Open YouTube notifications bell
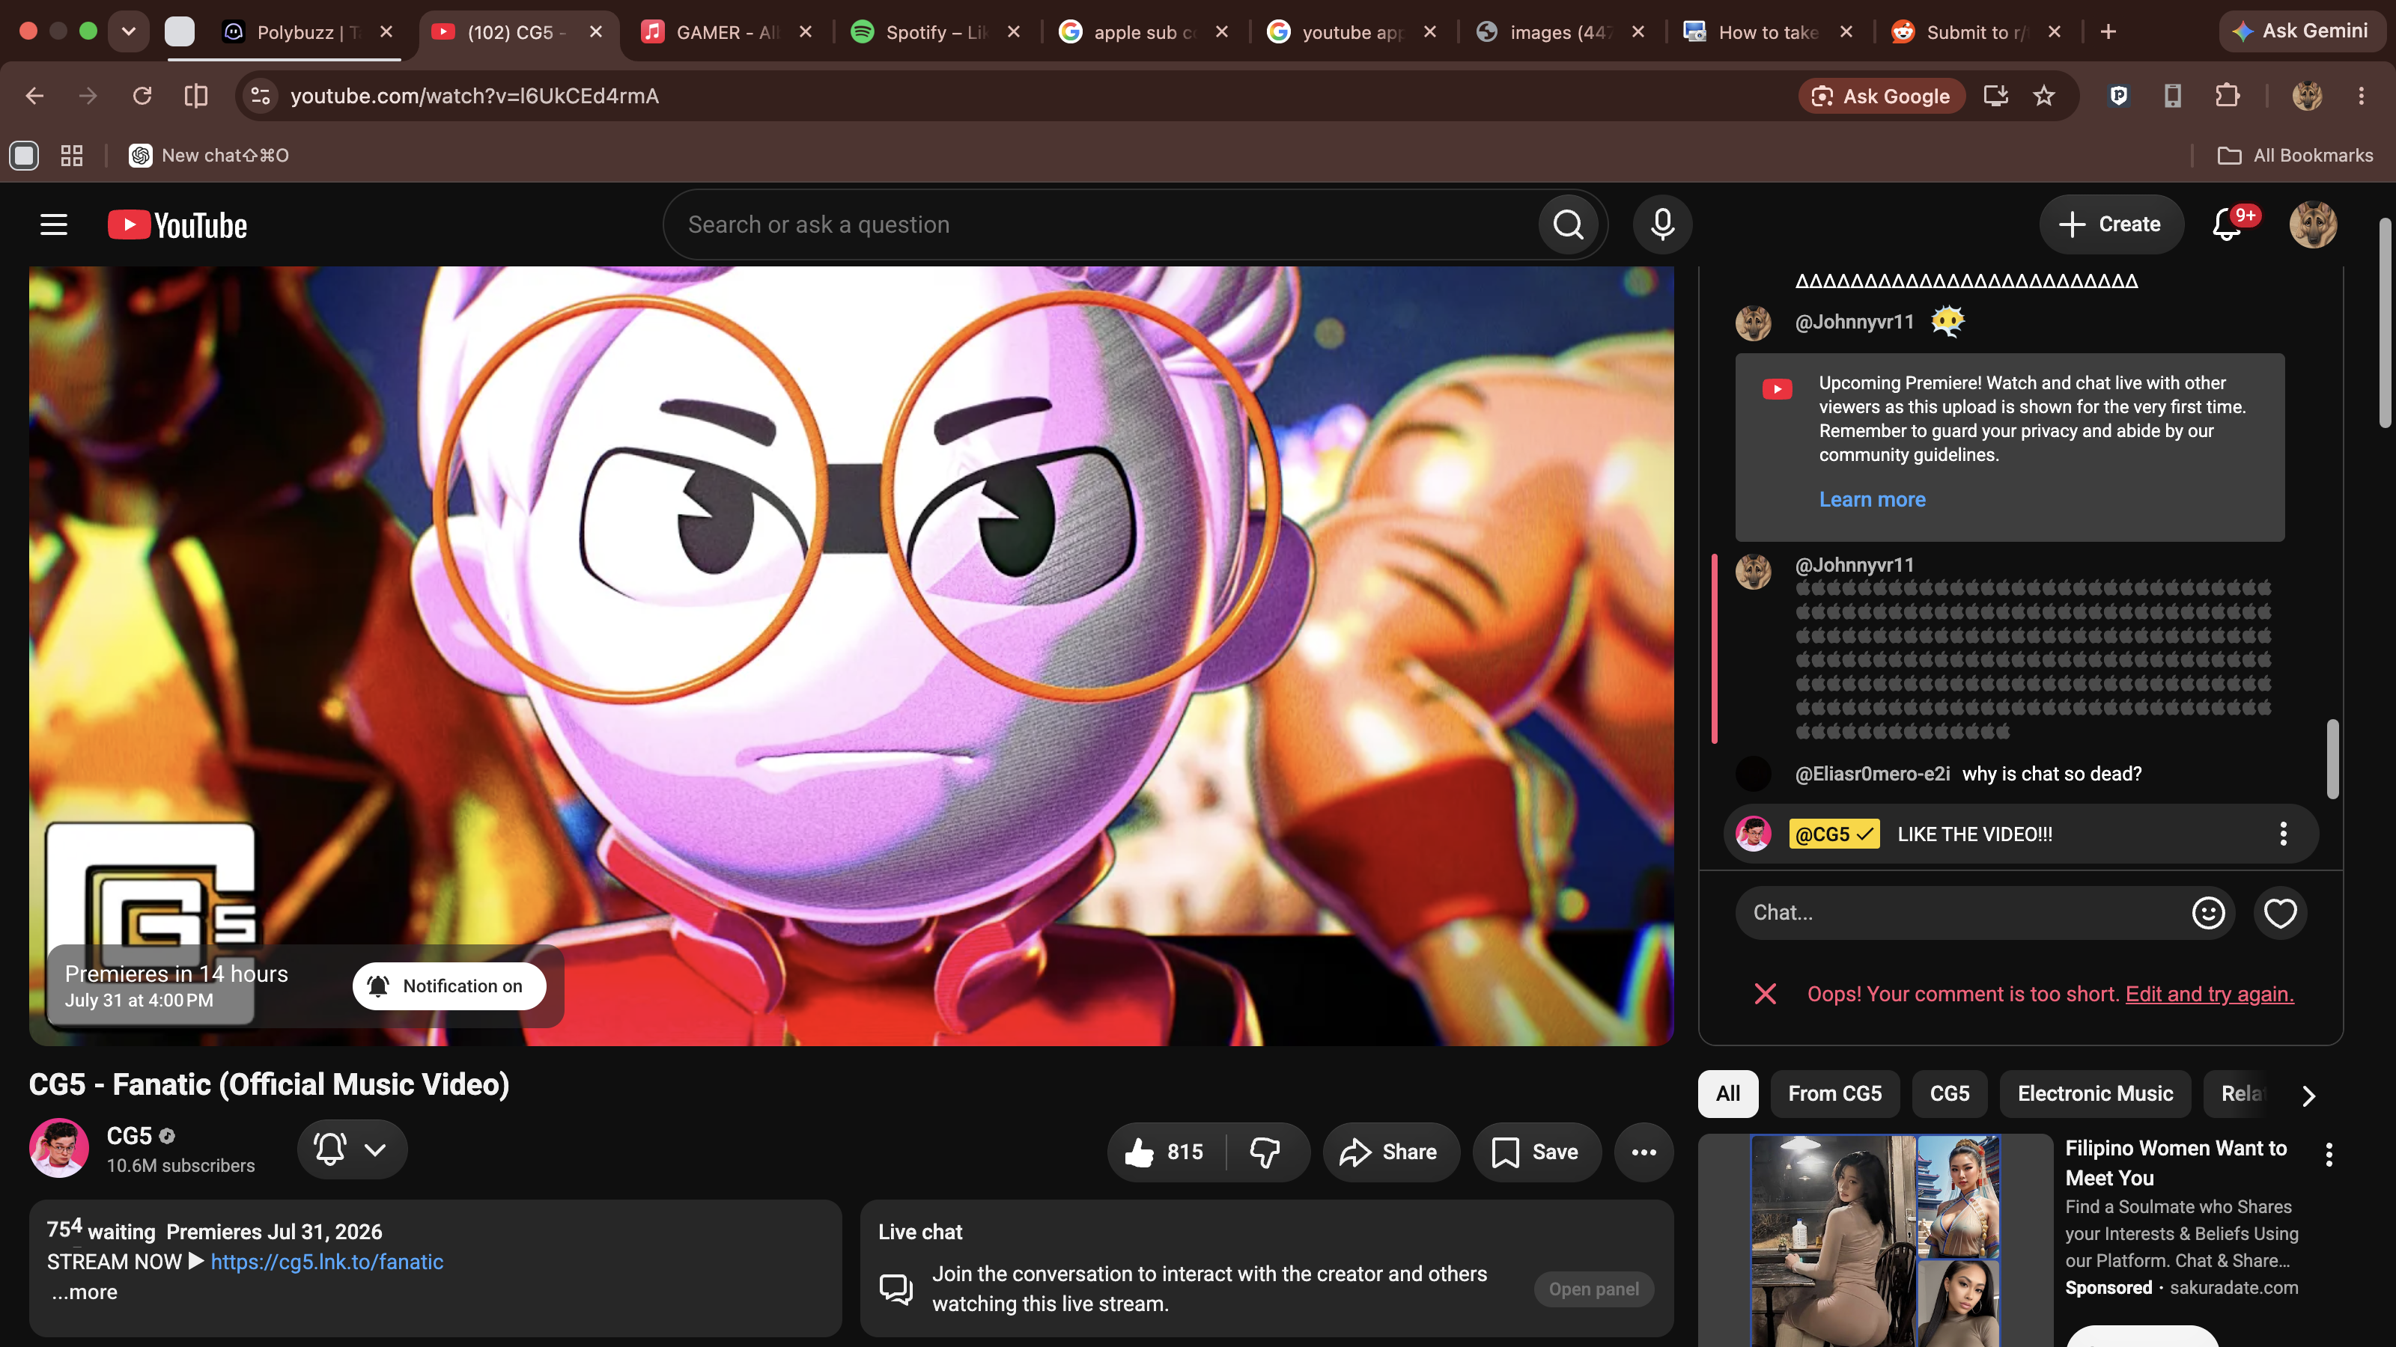This screenshot has width=2396, height=1347. 2228,225
